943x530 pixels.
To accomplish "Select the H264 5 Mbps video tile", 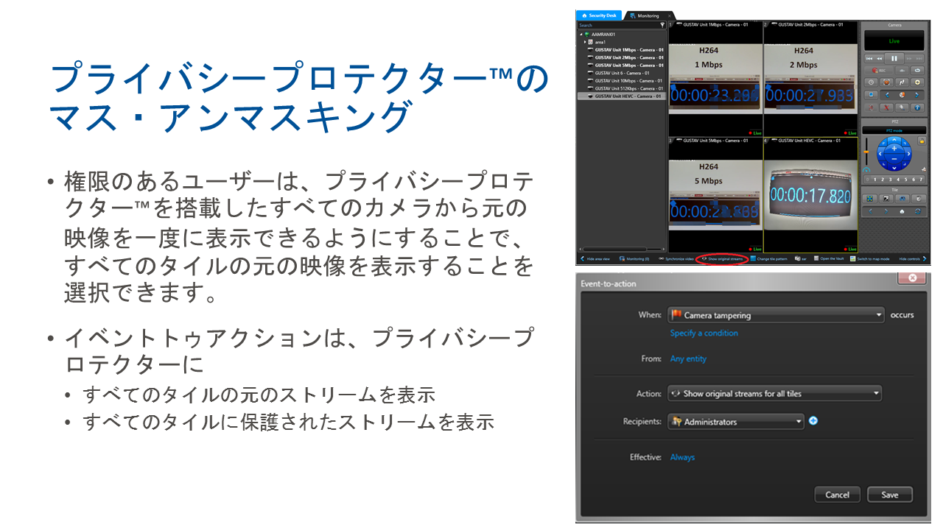I will tap(715, 194).
